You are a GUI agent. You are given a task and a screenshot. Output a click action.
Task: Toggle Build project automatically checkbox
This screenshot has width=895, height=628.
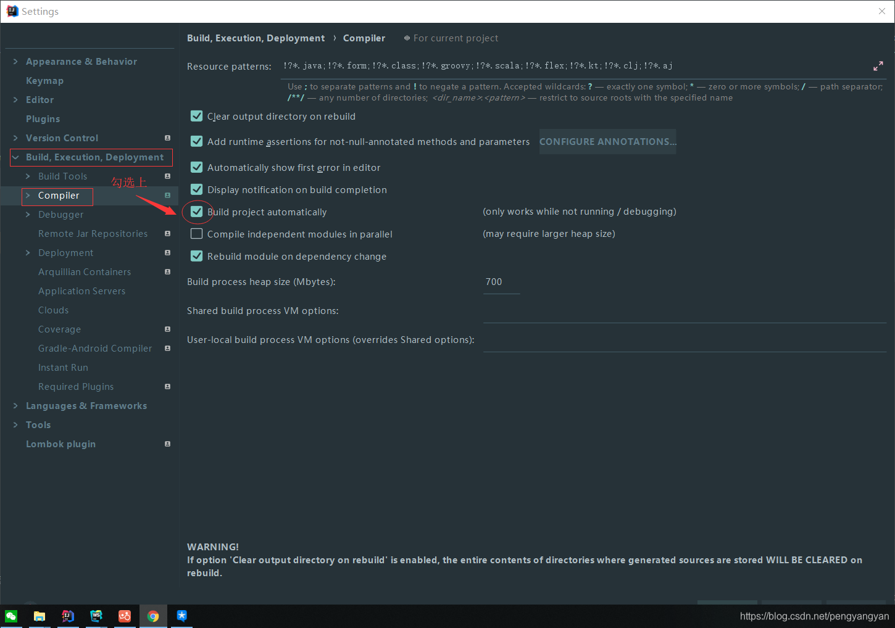(x=197, y=212)
